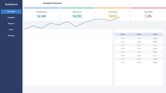Click Item 6's Paused status
Image resolution: width=166 pixels, height=93 pixels.
[x=155, y=56]
